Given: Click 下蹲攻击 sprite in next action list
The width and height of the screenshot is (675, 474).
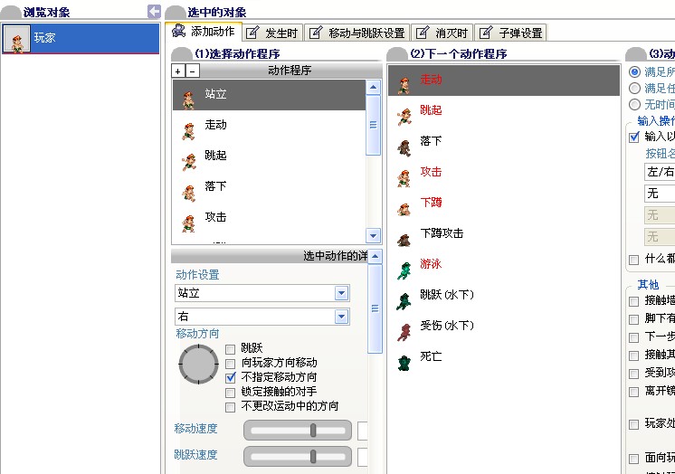Looking at the screenshot, I should point(404,240).
